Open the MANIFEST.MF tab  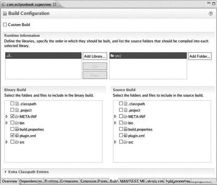point(133,181)
